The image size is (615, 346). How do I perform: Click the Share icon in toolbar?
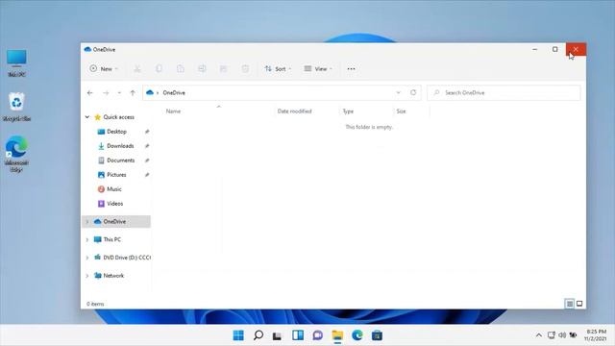point(224,68)
